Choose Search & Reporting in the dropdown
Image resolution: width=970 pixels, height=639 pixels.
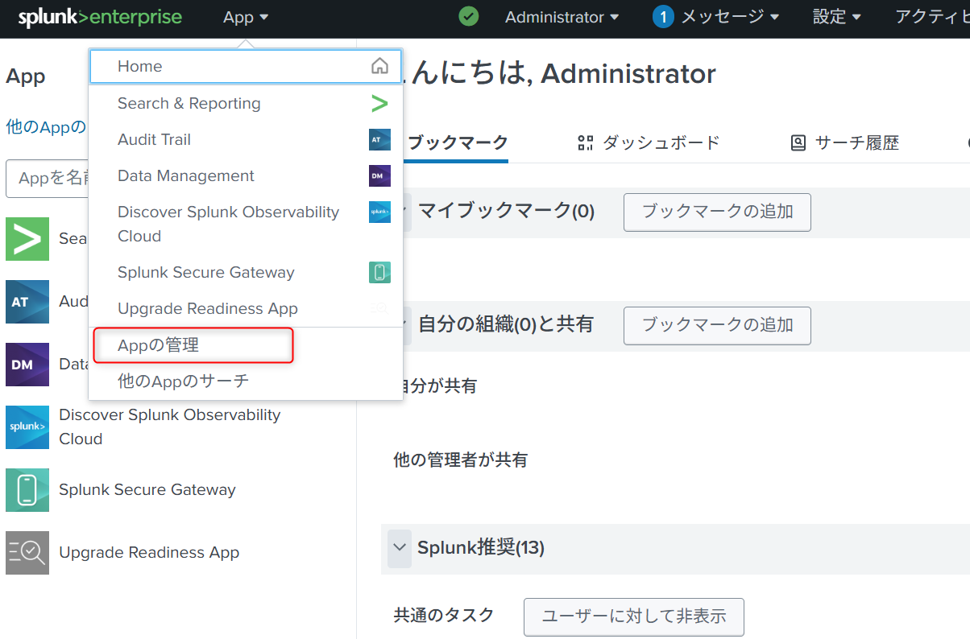coord(189,103)
